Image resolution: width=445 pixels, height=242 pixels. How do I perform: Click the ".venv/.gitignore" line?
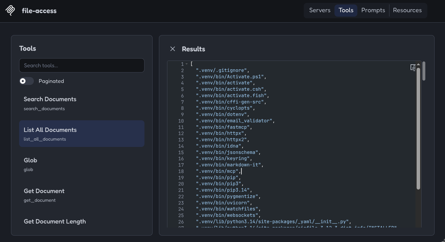pos(222,70)
